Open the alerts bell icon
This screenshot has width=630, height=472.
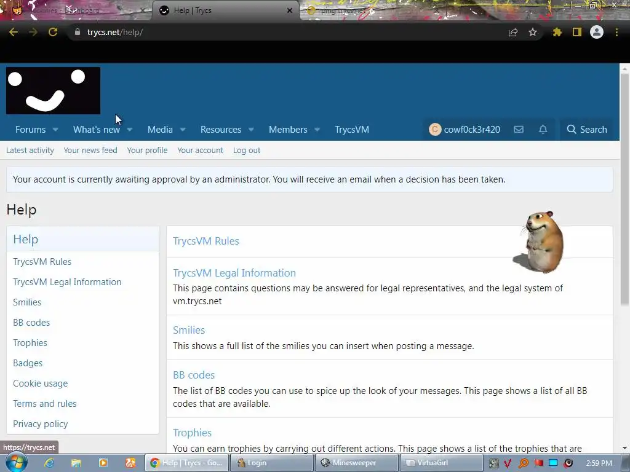(543, 129)
